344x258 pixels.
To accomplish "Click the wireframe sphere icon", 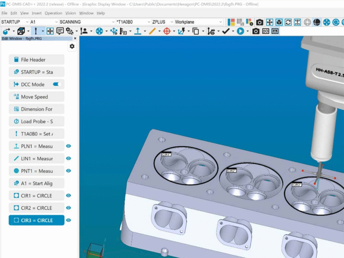I will pyautogui.click(x=307, y=22).
